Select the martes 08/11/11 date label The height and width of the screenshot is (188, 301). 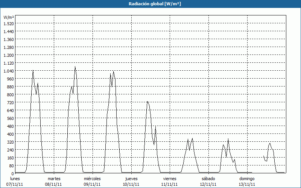[x=54, y=181]
